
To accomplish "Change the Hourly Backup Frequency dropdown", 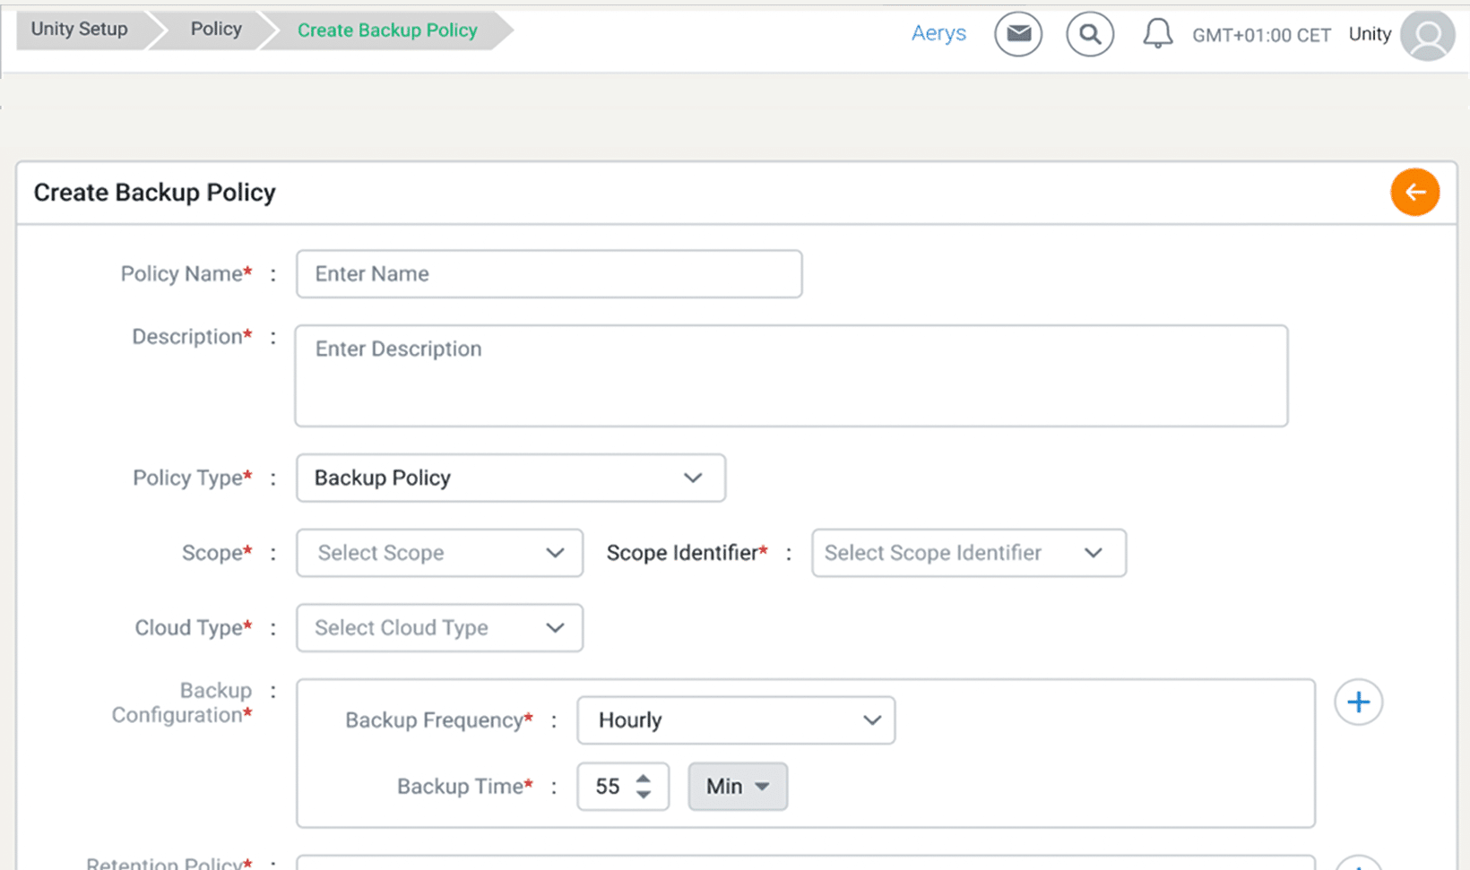I will [735, 720].
